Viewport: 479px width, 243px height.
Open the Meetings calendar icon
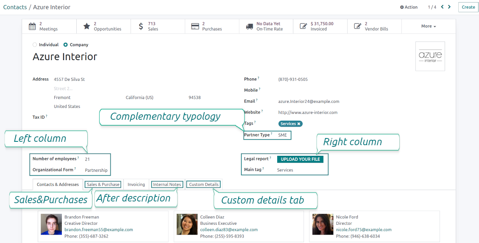click(x=32, y=26)
